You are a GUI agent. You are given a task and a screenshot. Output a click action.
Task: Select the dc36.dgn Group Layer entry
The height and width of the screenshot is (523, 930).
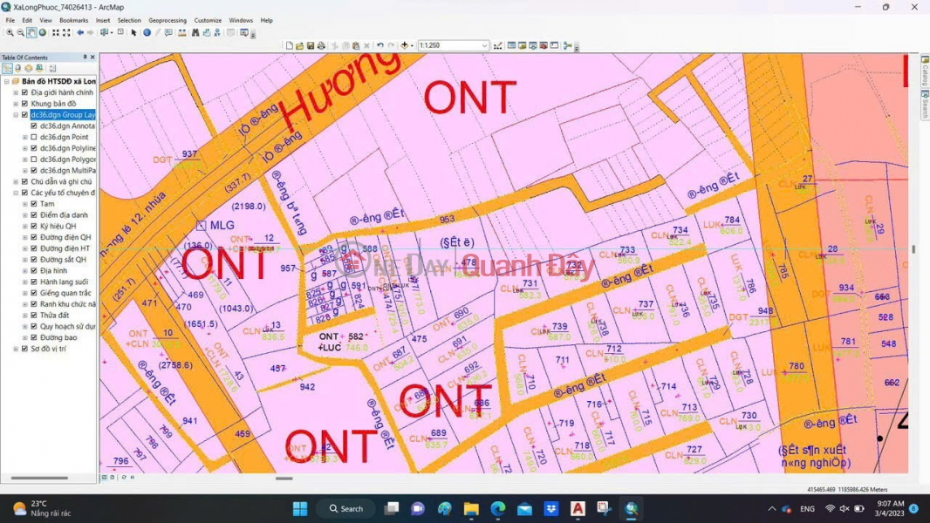[x=62, y=115]
